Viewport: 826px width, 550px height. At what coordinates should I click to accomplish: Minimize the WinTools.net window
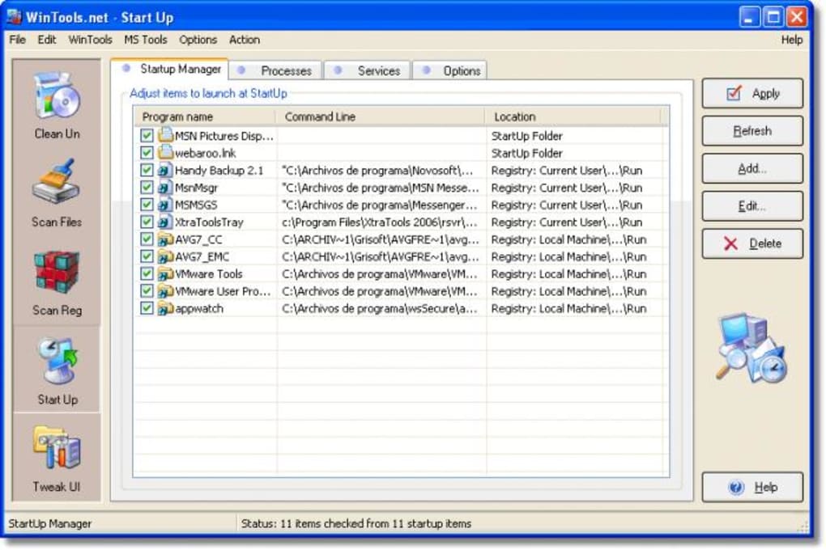click(748, 17)
